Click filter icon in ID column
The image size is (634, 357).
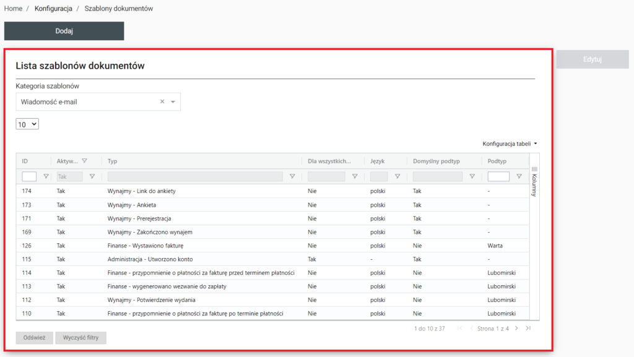(x=46, y=176)
